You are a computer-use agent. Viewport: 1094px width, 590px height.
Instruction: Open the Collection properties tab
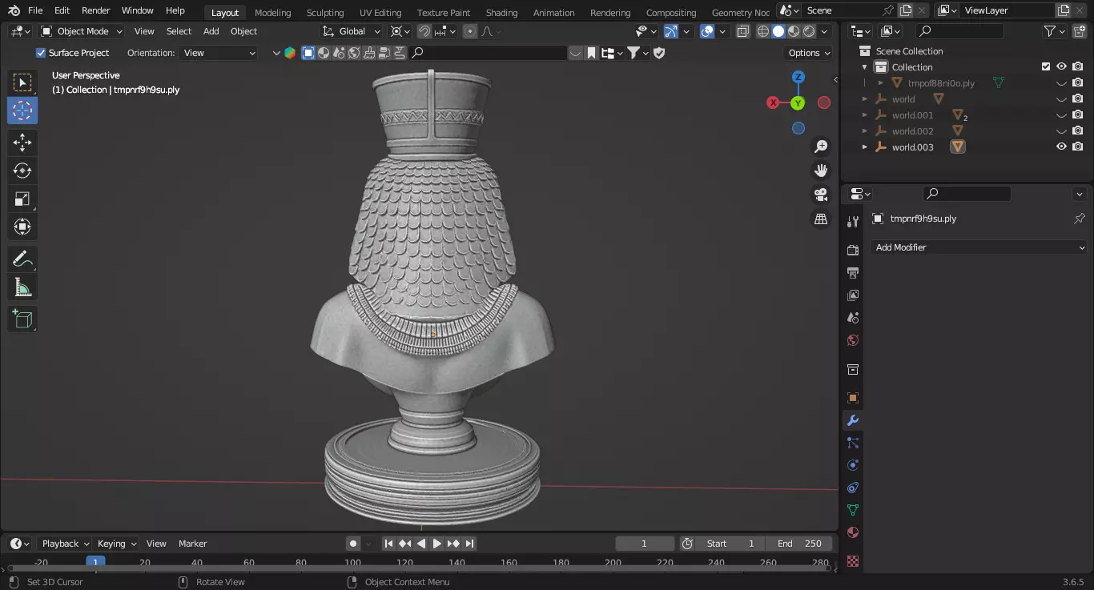(853, 369)
